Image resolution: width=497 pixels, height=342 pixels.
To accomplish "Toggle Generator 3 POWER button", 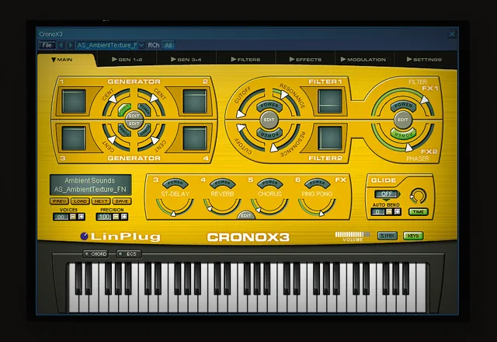I will tap(124, 130).
